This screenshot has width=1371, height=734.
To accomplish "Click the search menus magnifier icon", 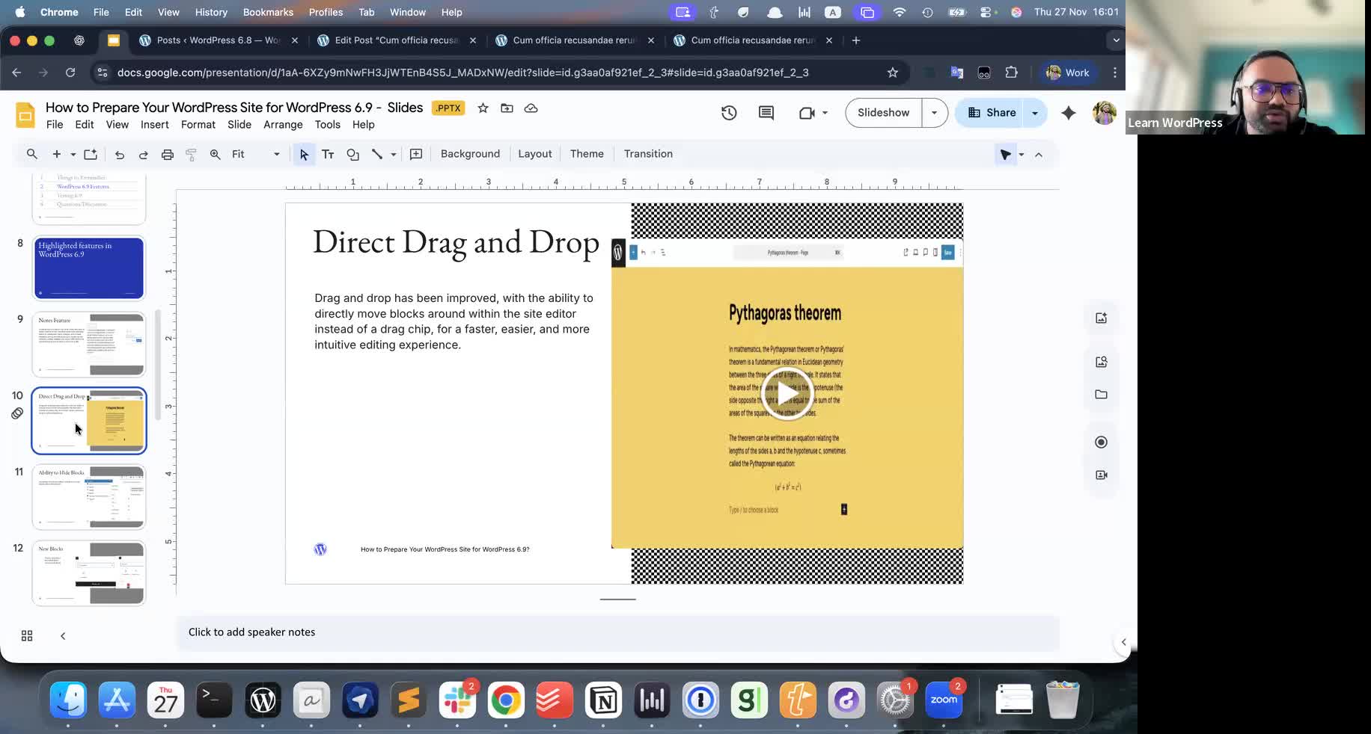I will pyautogui.click(x=31, y=154).
